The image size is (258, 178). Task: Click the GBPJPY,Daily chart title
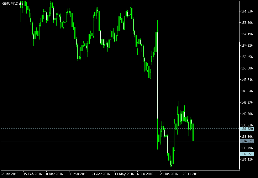pyautogui.click(x=13, y=4)
